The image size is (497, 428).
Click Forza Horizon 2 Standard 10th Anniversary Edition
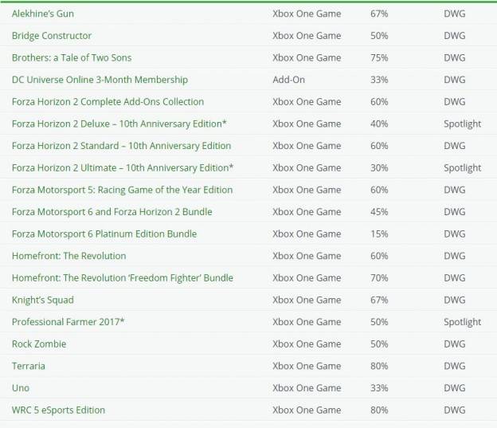click(x=121, y=146)
